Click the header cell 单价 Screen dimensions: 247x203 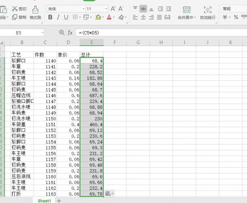pos(68,55)
